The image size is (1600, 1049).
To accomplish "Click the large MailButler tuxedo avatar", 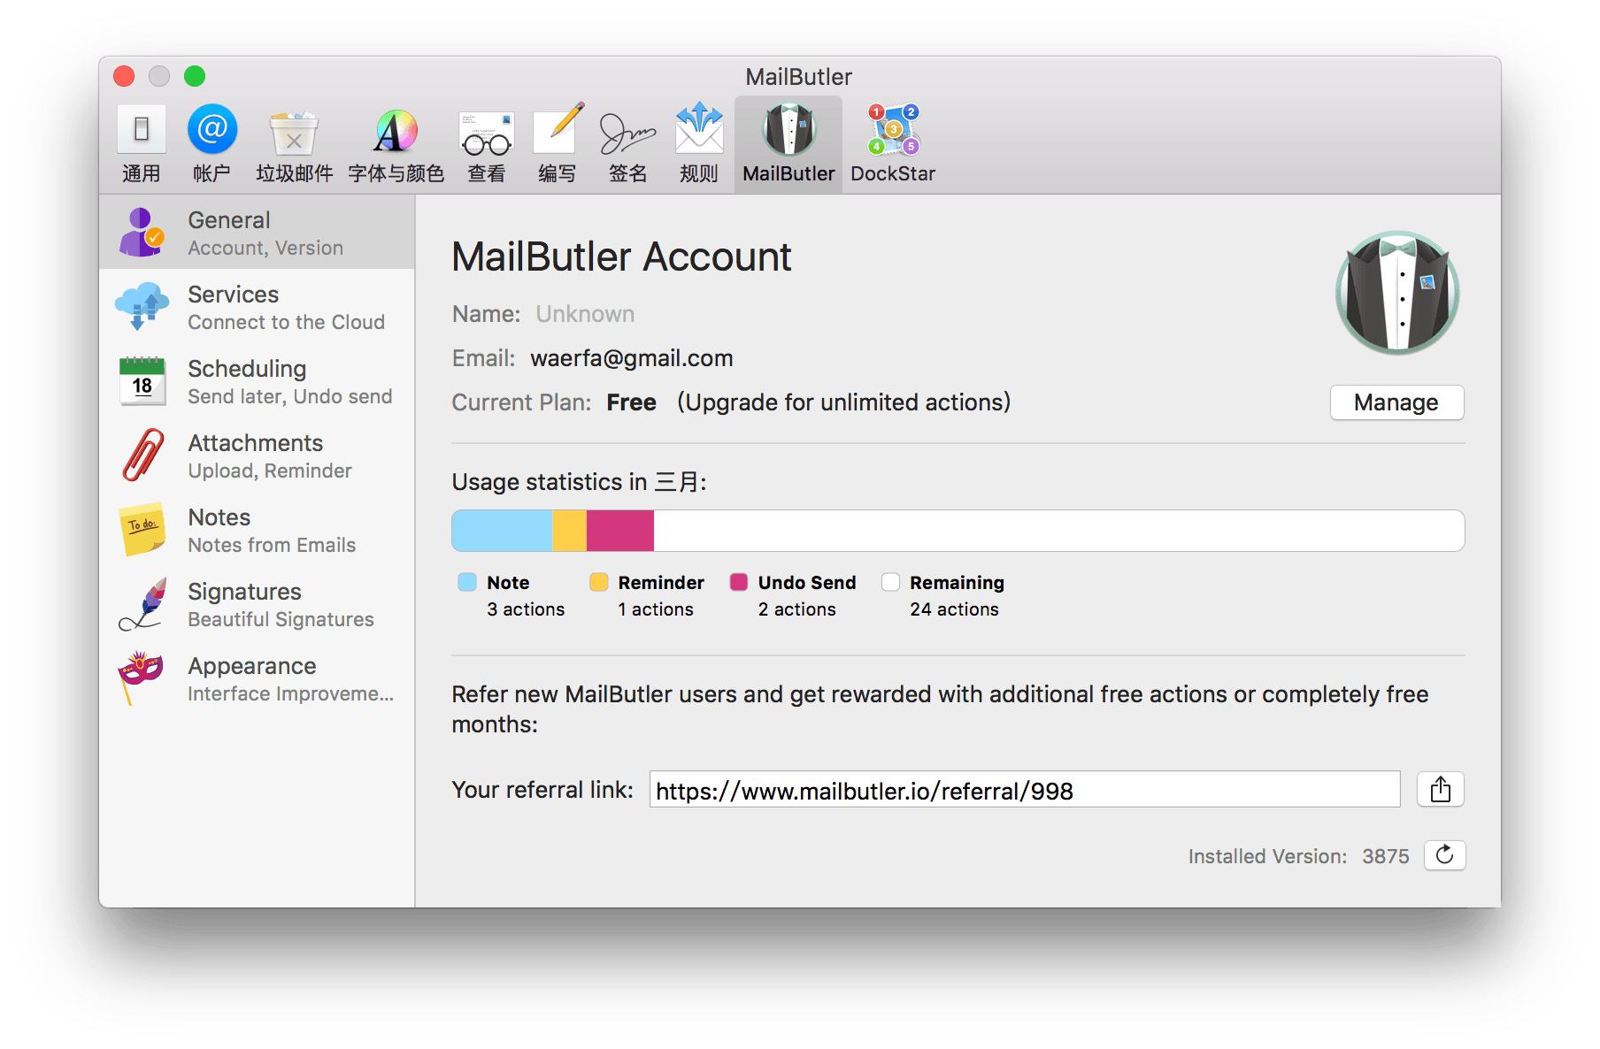I will (1397, 293).
